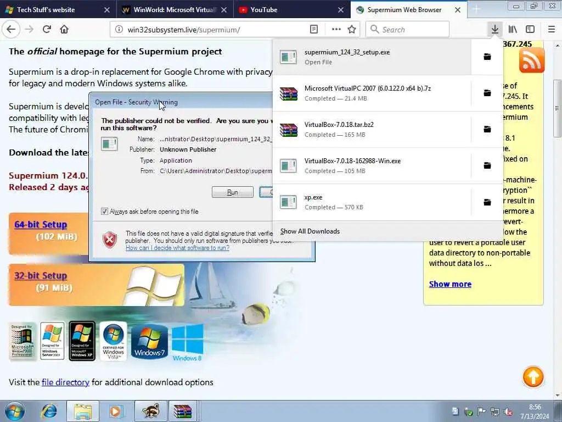Open containing folder for VirtualBox-7.0.18.tar.bz2
Screen dimensions: 562x422
coord(487,129)
